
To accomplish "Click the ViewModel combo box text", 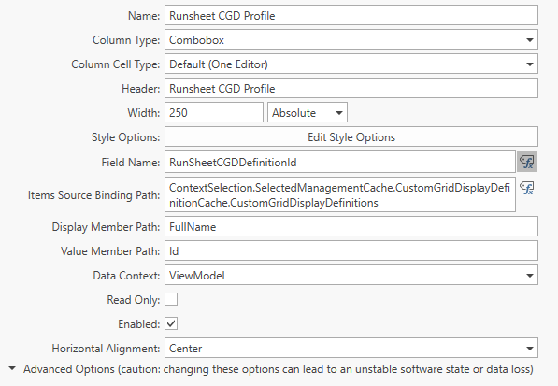I will tap(197, 276).
